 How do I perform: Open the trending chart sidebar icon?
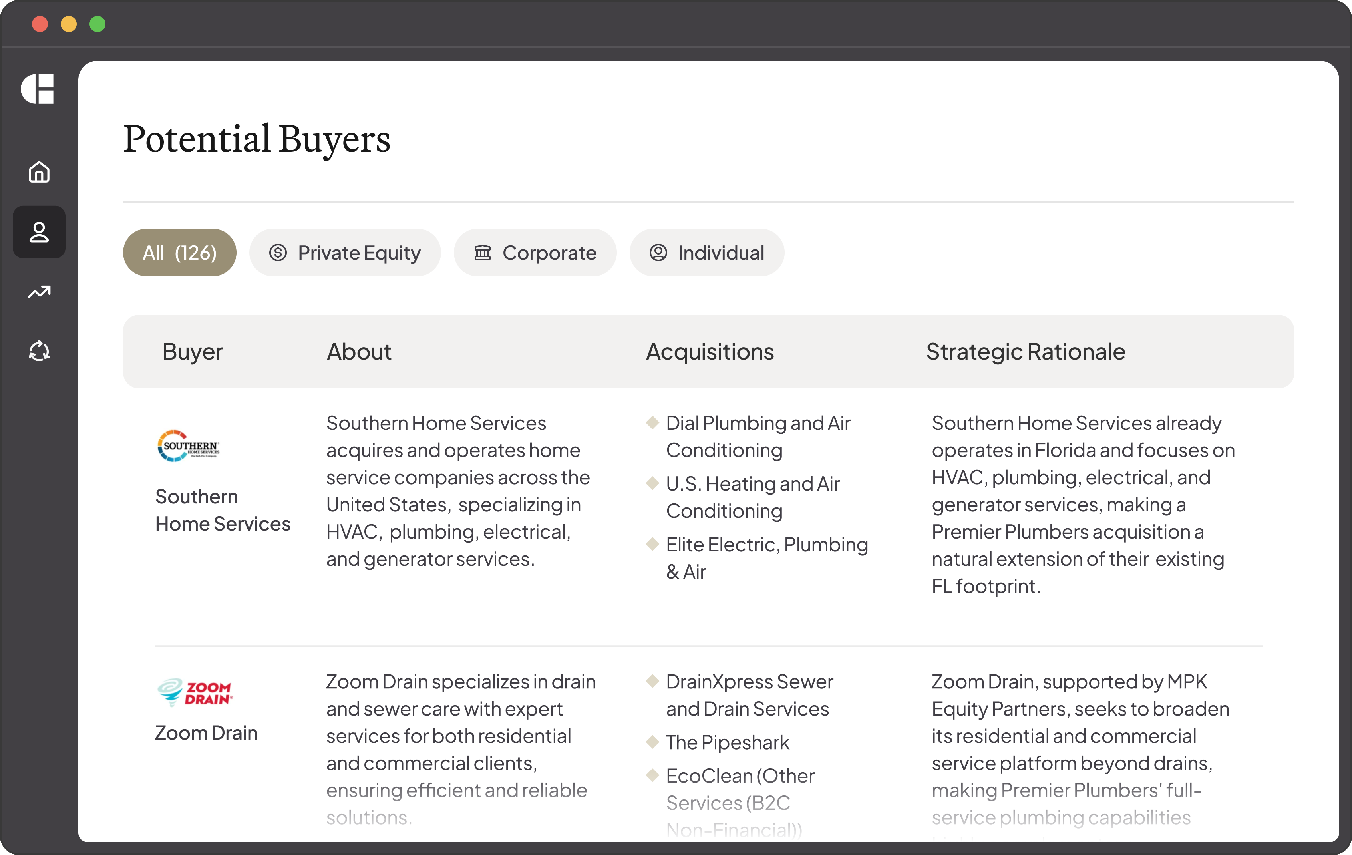coord(39,292)
